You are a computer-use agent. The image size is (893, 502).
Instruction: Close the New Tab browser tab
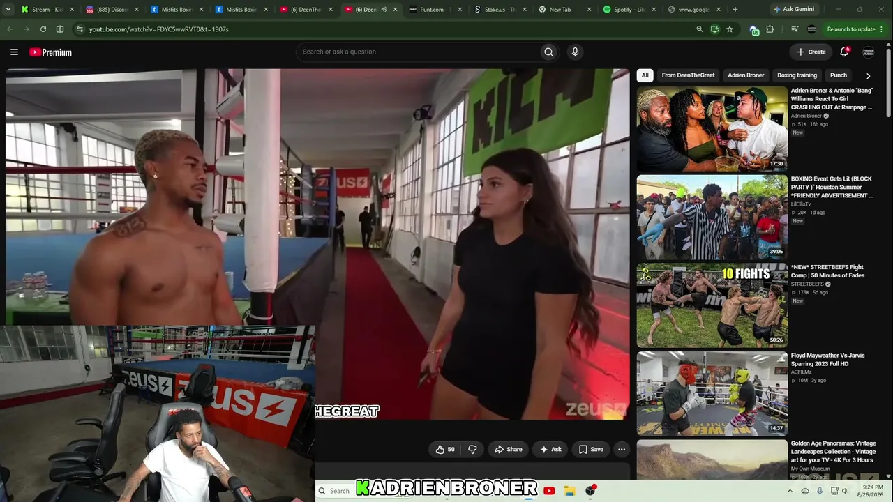[589, 10]
